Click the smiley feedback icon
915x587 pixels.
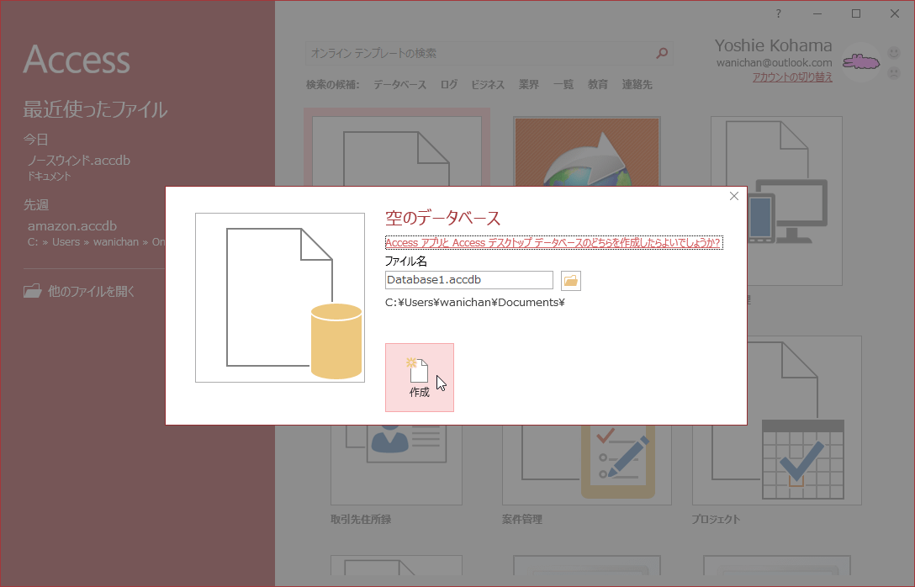tap(893, 53)
